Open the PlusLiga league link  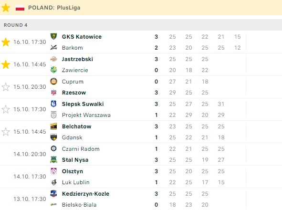click(x=69, y=8)
